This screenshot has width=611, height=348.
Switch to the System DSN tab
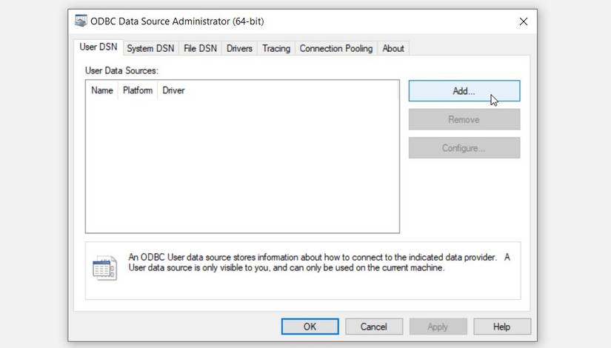click(150, 48)
